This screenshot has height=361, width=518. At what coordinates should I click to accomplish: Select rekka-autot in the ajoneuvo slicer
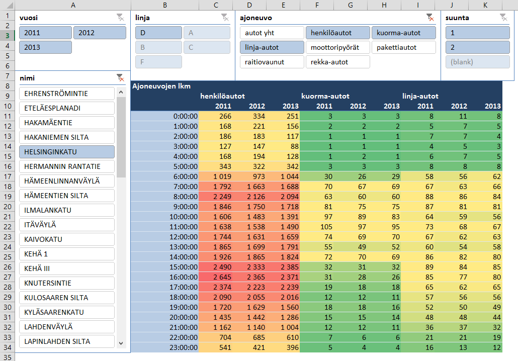click(337, 62)
